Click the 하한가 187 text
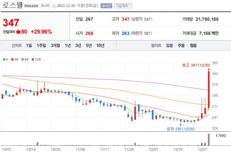Image resolution: width=231 pixels, height=154 pixels. pyautogui.click(x=141, y=33)
